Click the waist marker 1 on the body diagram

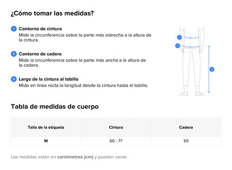click(x=180, y=37)
